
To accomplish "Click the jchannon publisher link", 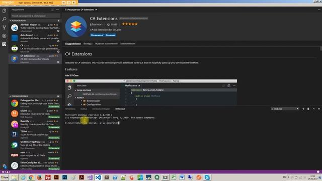I will pyautogui.click(x=96, y=24).
